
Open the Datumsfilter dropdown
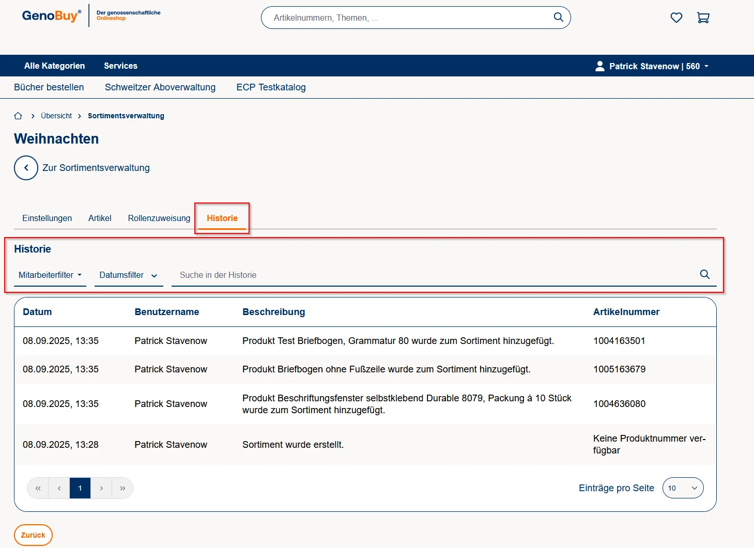tap(128, 275)
